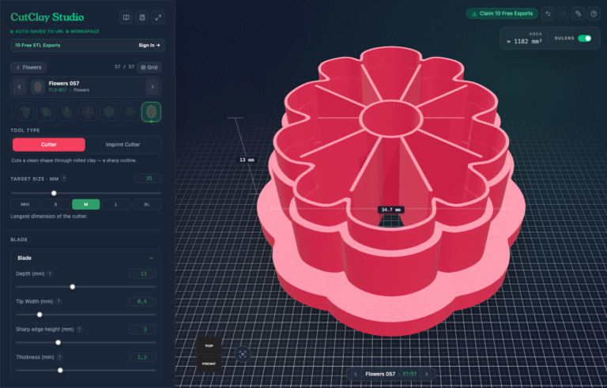Screen dimensions: 607x388
Task: Open the guide book icon
Action: click(126, 17)
